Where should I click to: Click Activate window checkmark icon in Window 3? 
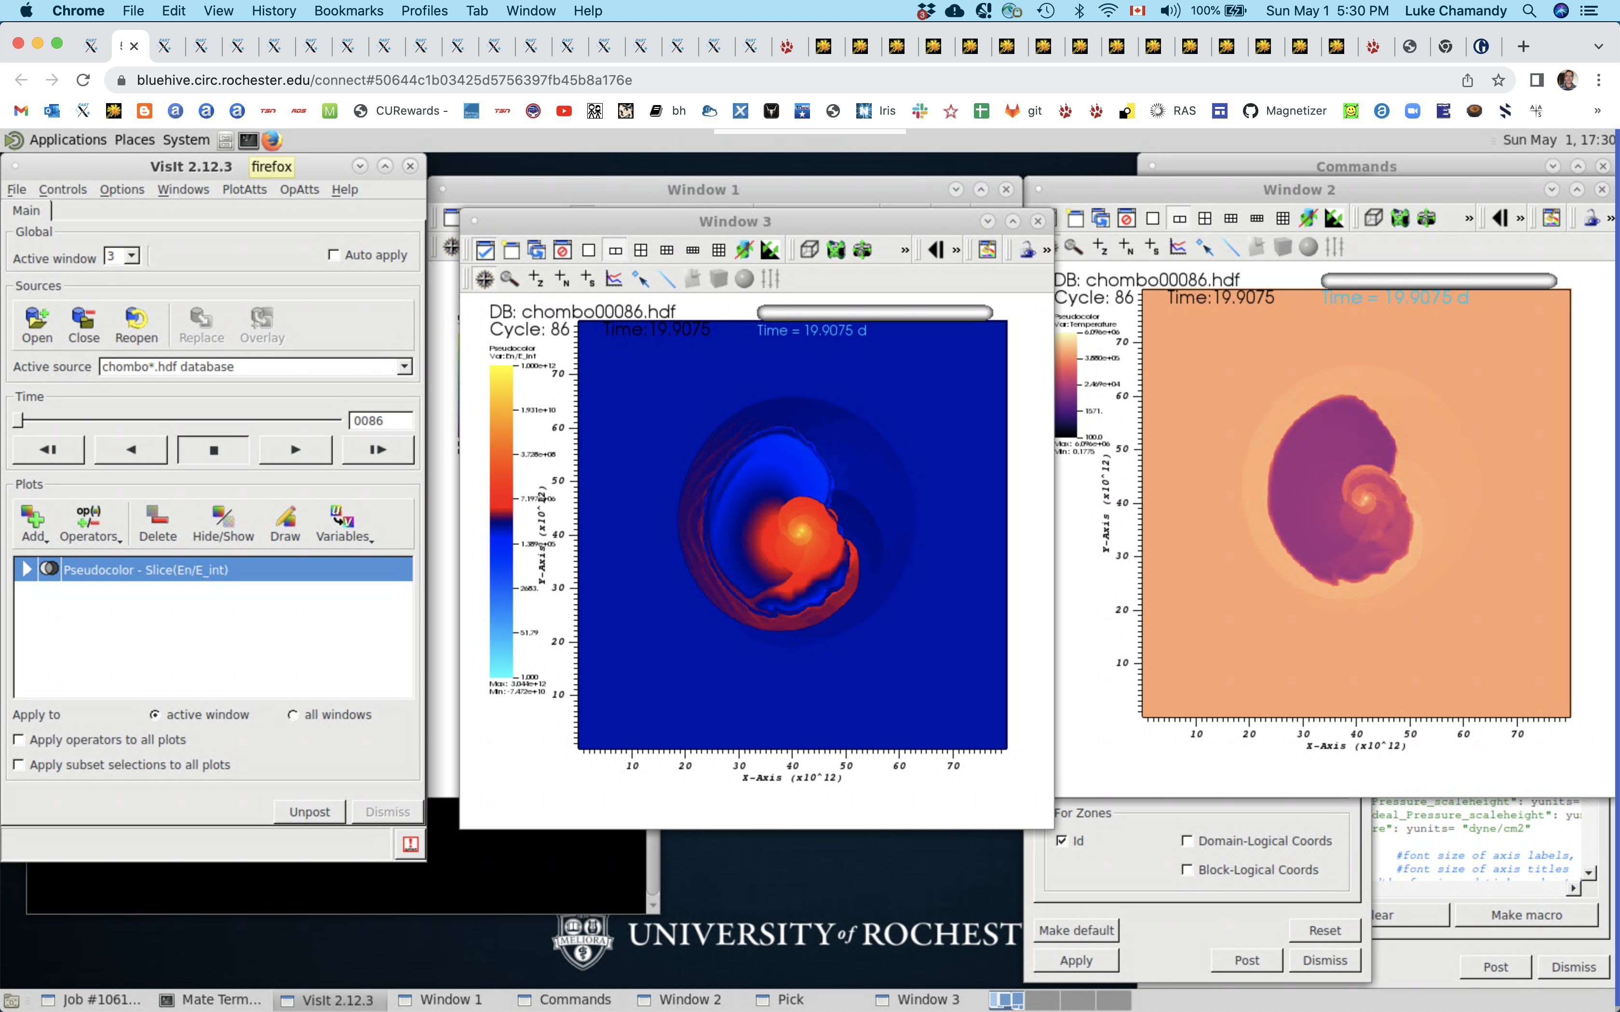coord(486,250)
